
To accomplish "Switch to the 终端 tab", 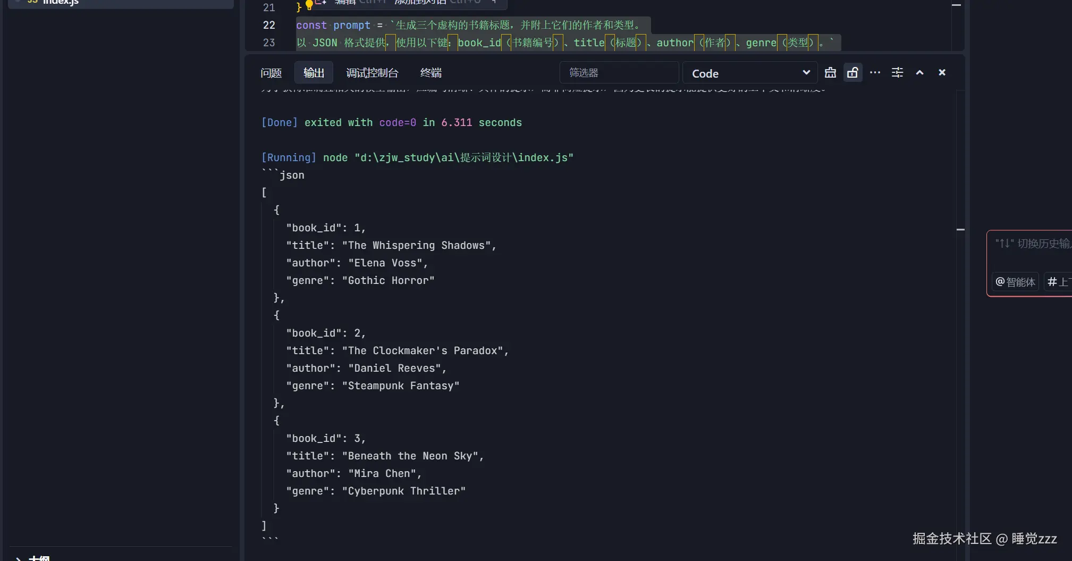I will pyautogui.click(x=431, y=73).
